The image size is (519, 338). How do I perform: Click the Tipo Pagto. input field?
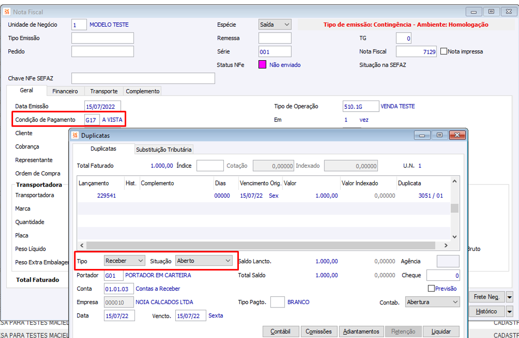(277, 302)
